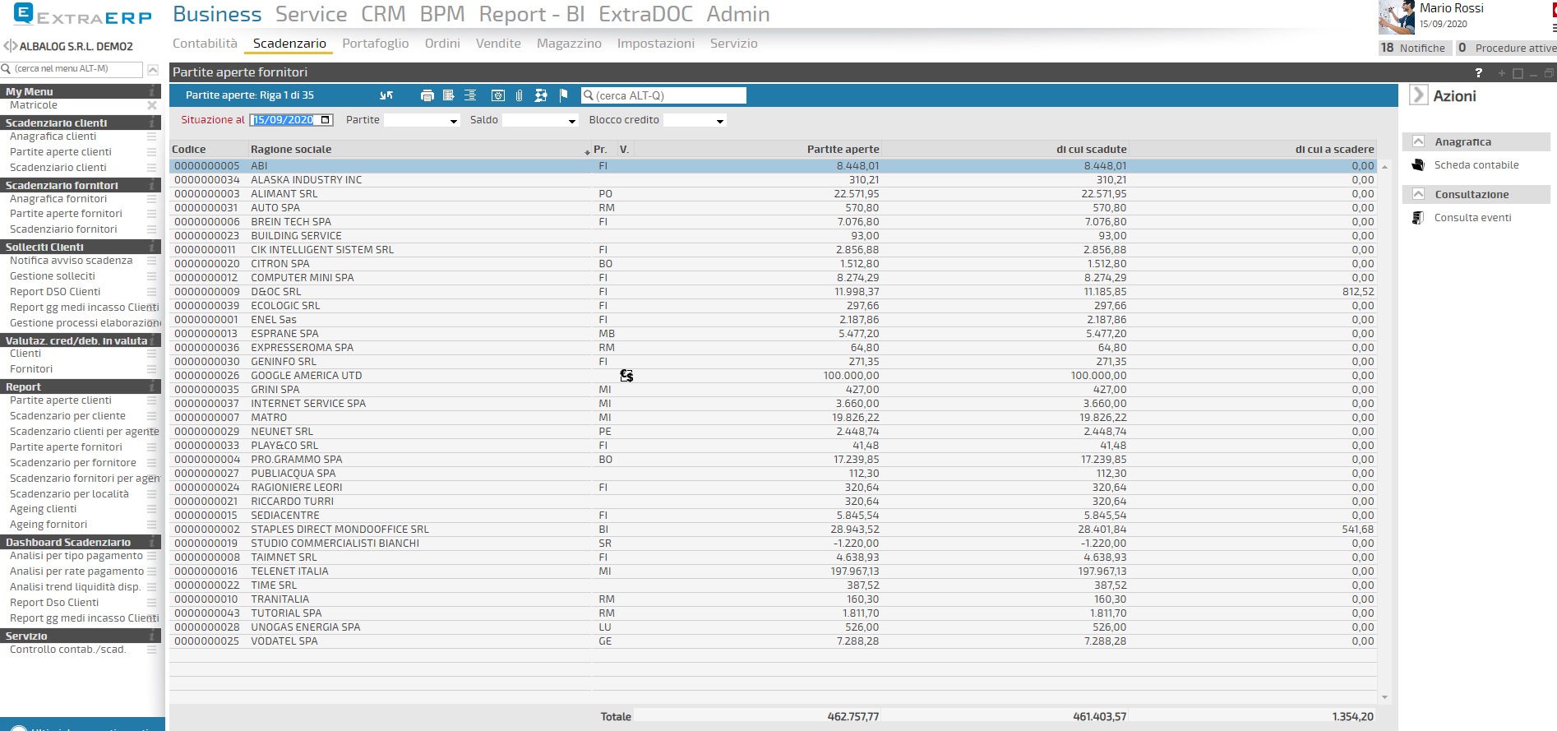Image resolution: width=1557 pixels, height=731 pixels.
Task: Click the paperclip attachments icon
Action: click(519, 95)
